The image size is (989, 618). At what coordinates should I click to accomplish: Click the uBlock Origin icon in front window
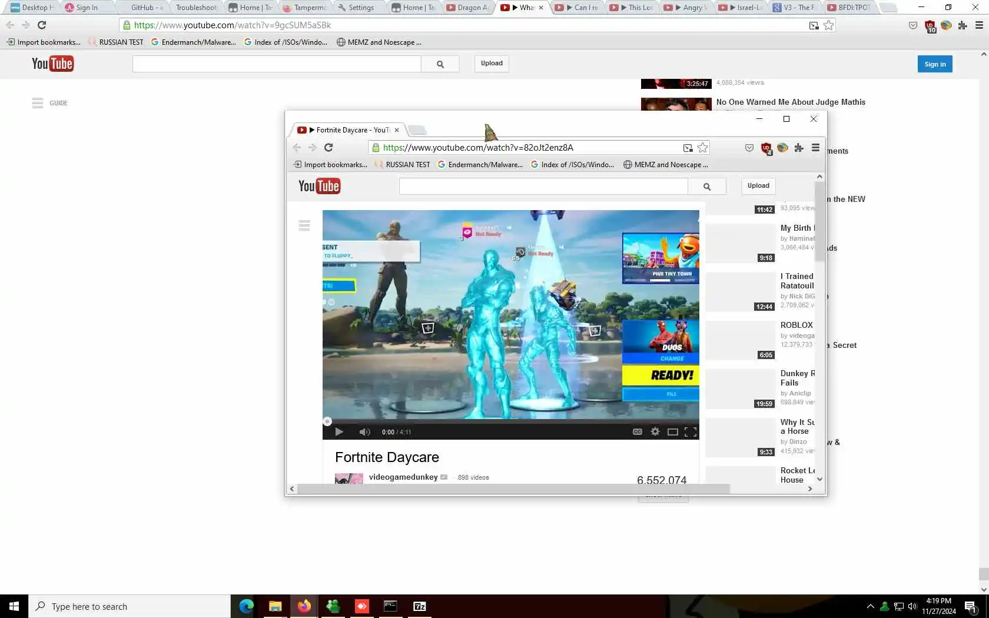point(766,148)
